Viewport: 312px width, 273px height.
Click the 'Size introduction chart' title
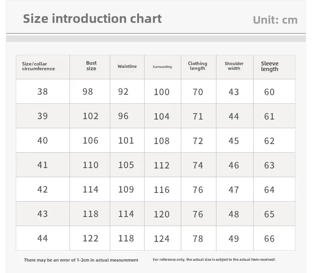[92, 19]
